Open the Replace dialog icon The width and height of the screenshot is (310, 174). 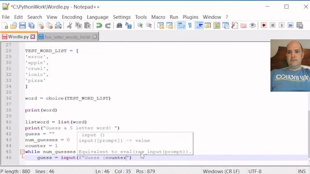pyautogui.click(x=128, y=26)
